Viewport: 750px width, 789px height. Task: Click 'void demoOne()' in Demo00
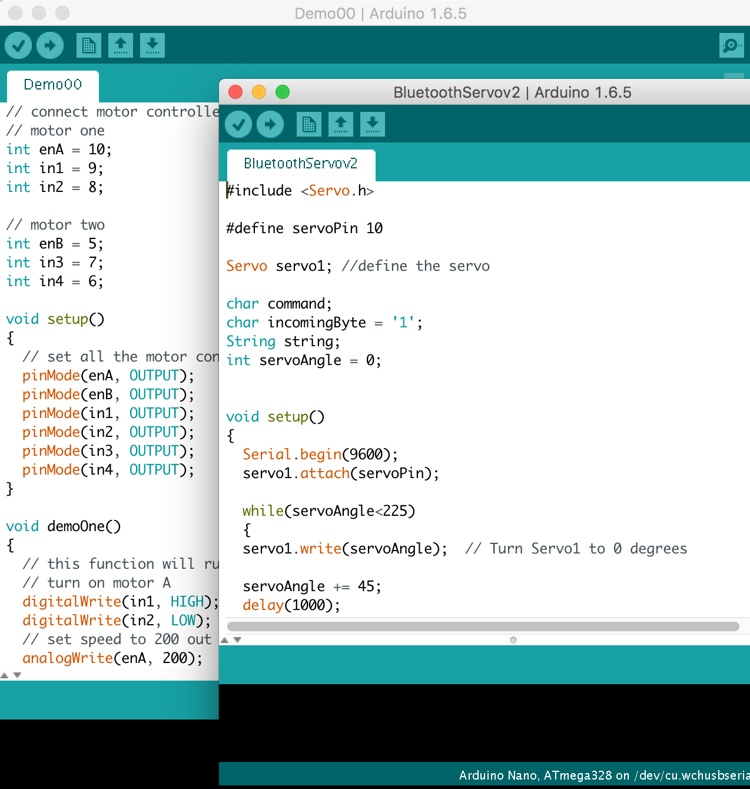pyautogui.click(x=64, y=526)
